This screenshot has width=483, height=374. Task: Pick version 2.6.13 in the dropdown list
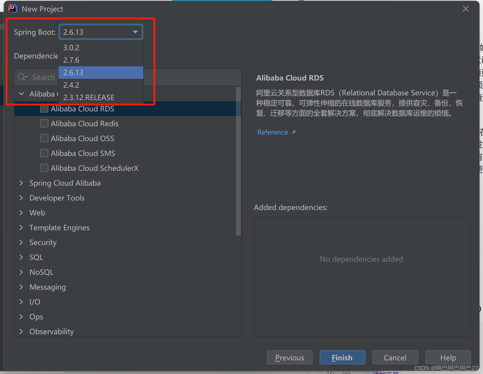tap(101, 72)
